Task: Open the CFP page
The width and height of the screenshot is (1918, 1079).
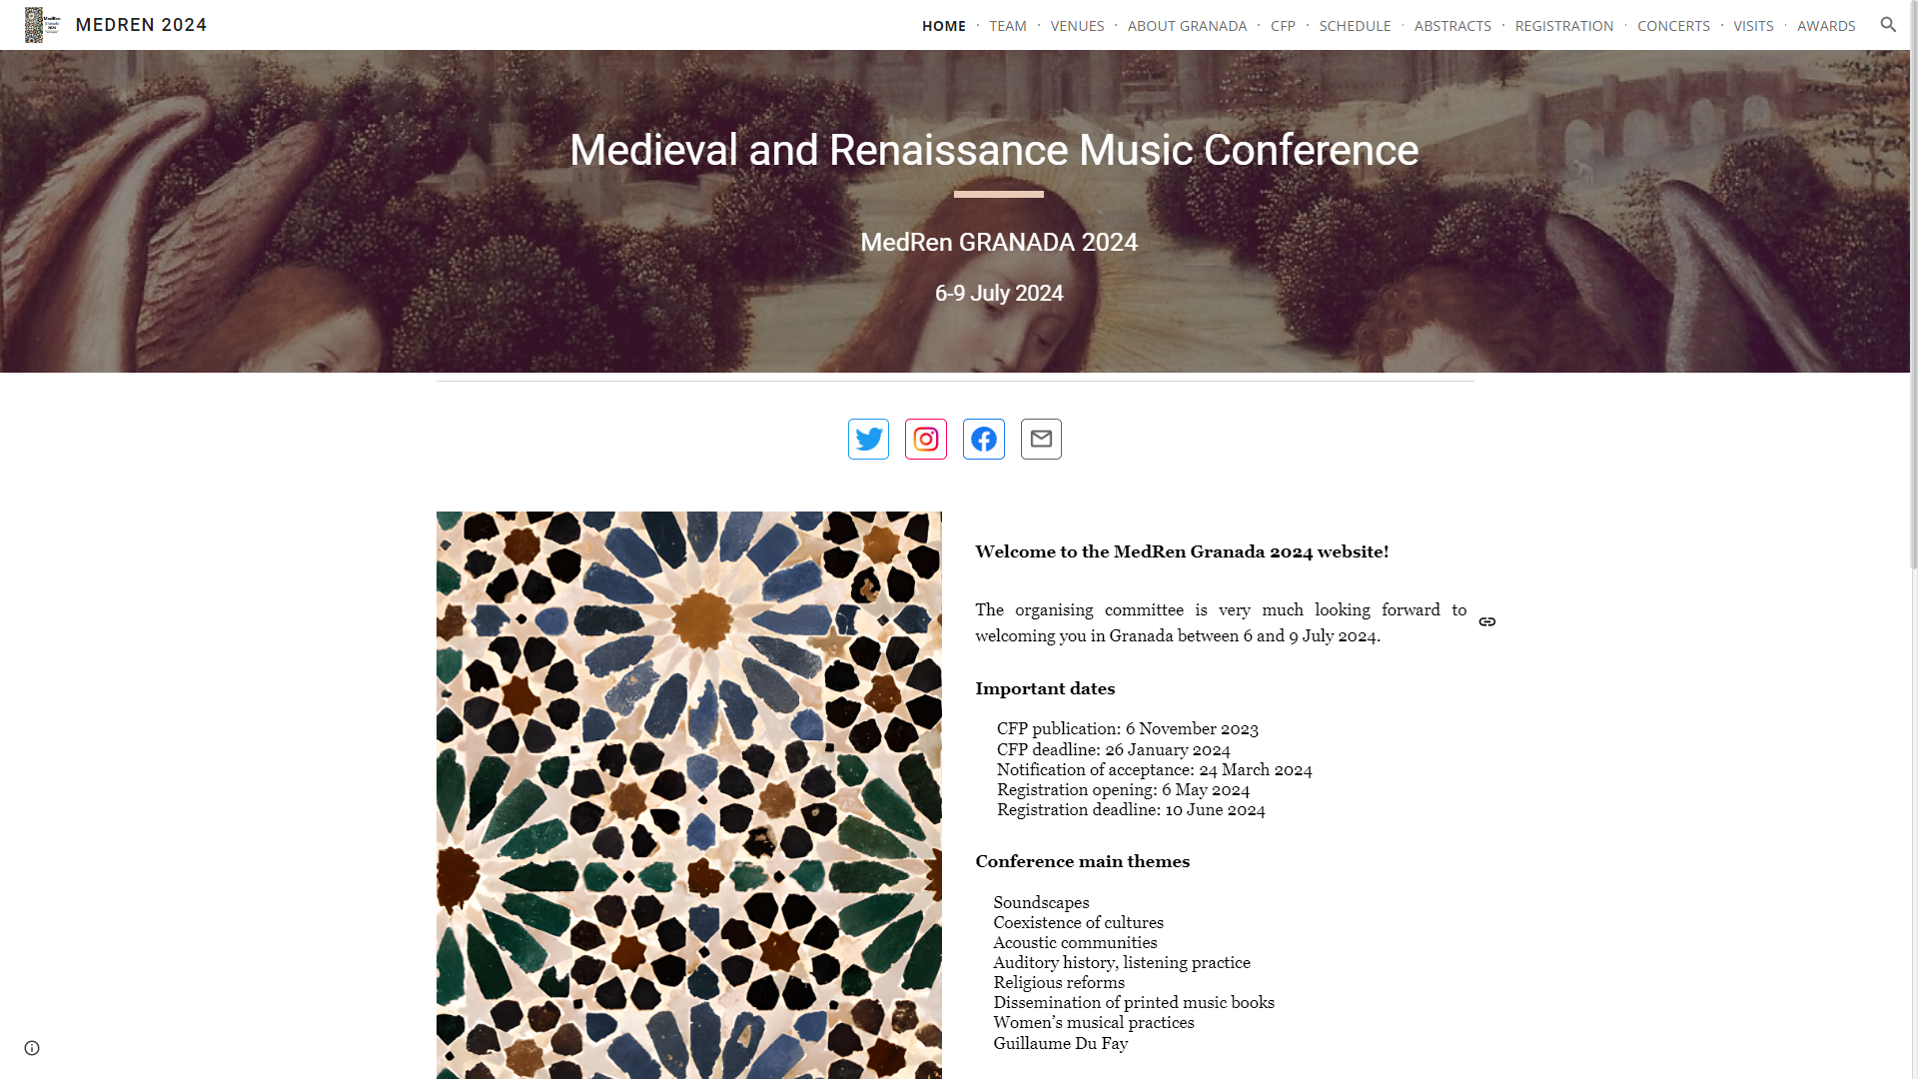Action: (x=1283, y=26)
